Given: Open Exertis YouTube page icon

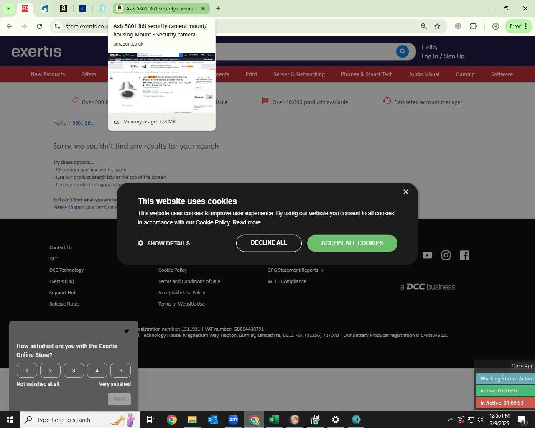Looking at the screenshot, I should point(427,255).
